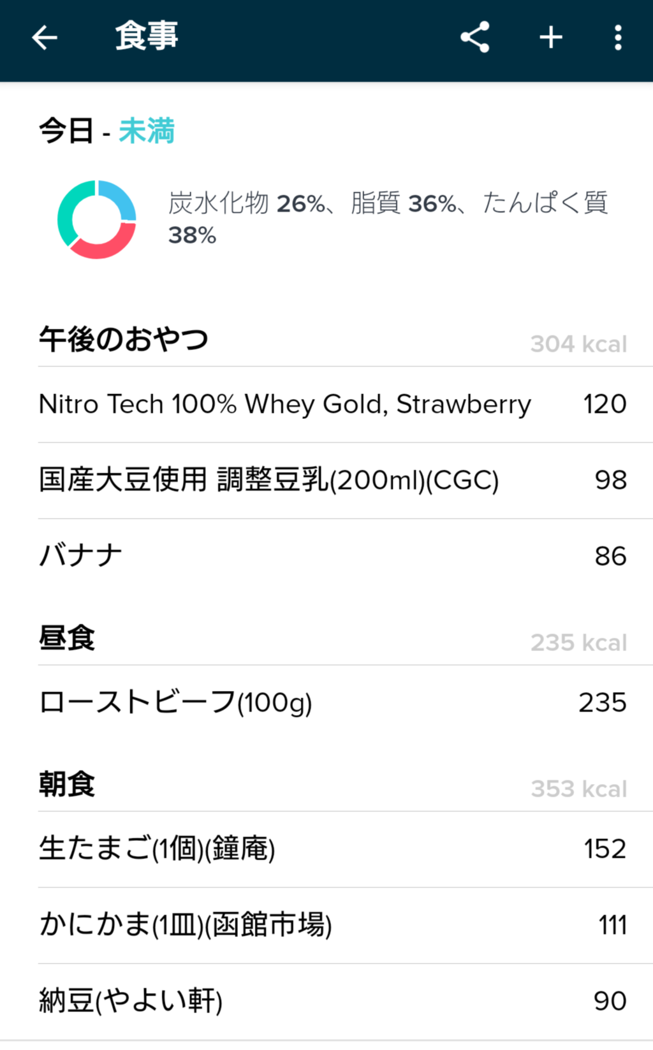Screen dimensions: 653x1050
Task: Tap the share icon in header
Action: pos(475,38)
